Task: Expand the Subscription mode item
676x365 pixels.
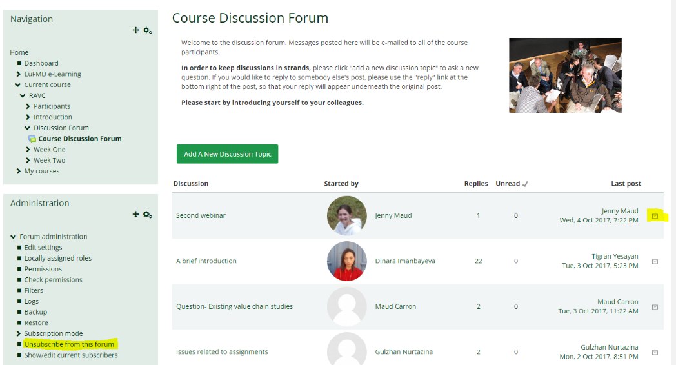Action: click(18, 333)
